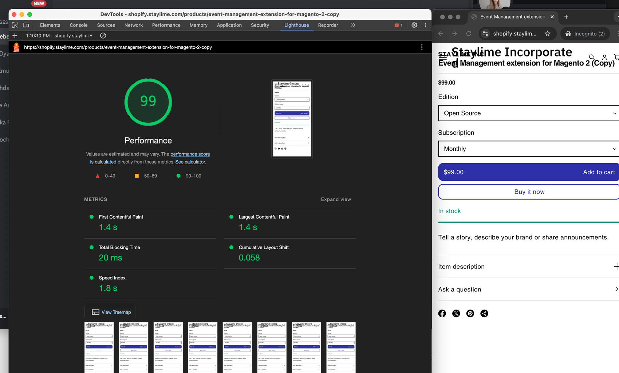Share product on Facebook icon

(442, 314)
